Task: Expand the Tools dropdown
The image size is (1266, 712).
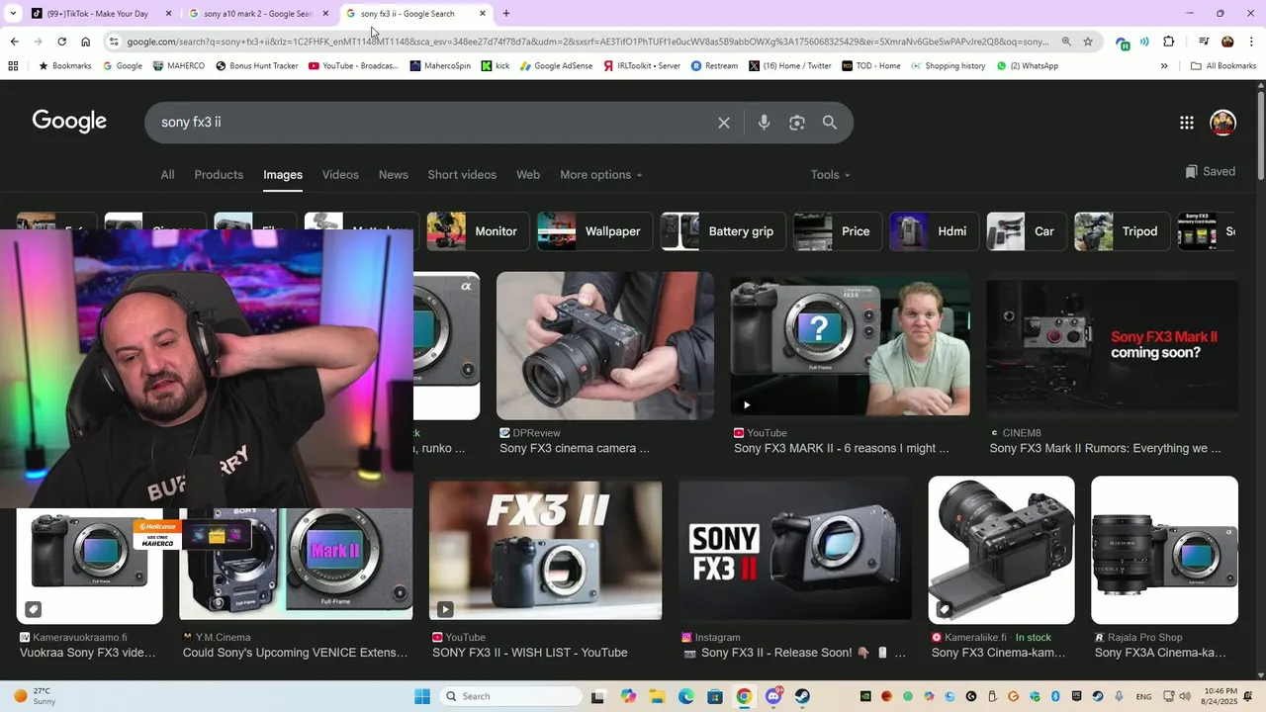Action: pyautogui.click(x=831, y=175)
